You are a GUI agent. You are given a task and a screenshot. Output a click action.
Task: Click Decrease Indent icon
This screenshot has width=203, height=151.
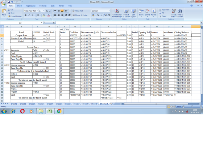[x=66, y=15]
